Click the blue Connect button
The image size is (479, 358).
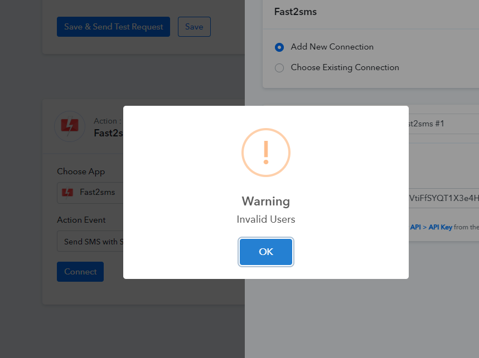point(80,271)
